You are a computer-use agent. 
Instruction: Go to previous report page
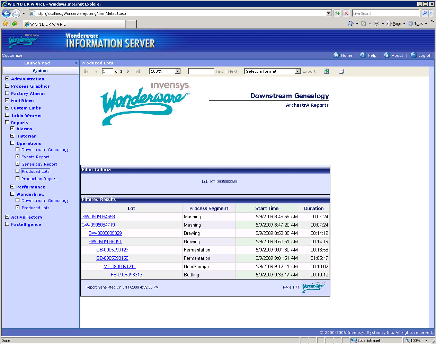[96, 71]
